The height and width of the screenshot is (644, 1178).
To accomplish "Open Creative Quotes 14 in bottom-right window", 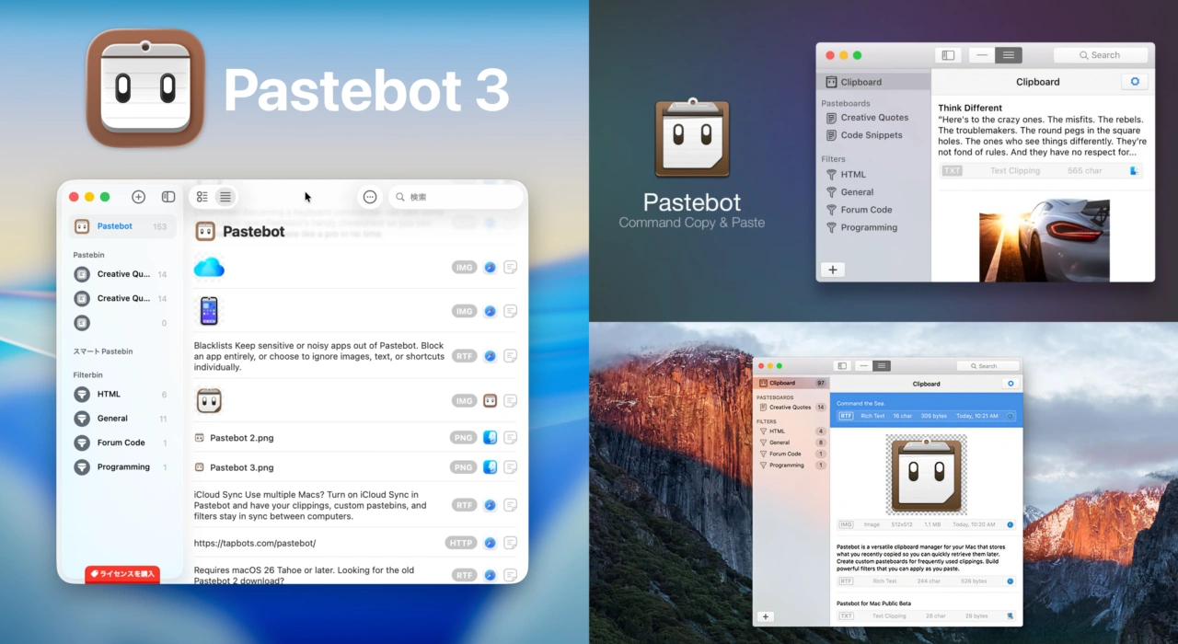I will (x=791, y=407).
